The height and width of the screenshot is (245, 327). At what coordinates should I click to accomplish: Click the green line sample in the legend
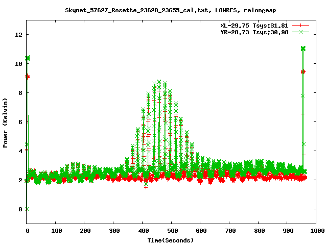pos(300,32)
